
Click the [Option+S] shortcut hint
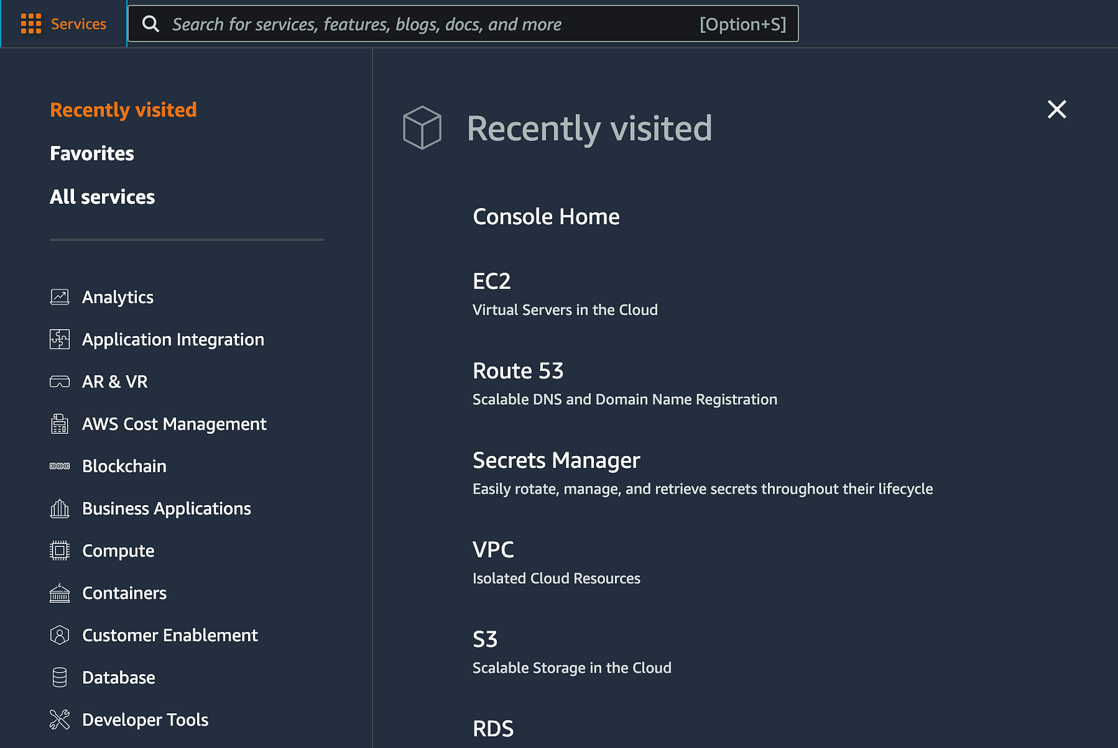point(743,24)
